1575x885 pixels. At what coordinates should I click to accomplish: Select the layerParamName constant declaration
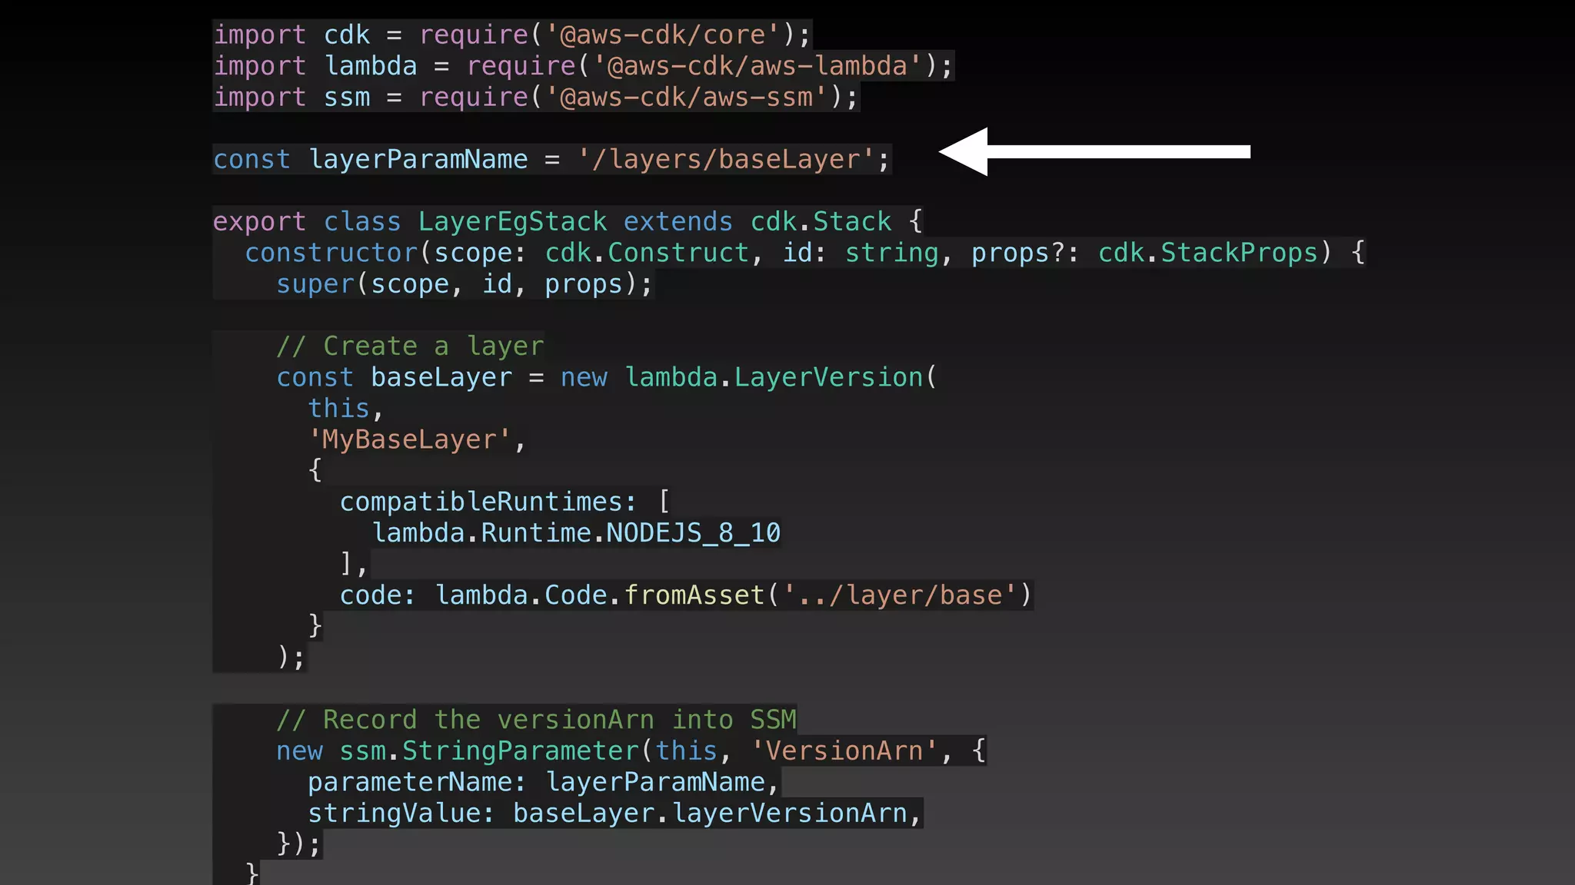[551, 160]
